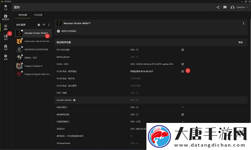Open the System display sidebar icon
Viewport: 251px width, 150px height.
(x=5, y=37)
